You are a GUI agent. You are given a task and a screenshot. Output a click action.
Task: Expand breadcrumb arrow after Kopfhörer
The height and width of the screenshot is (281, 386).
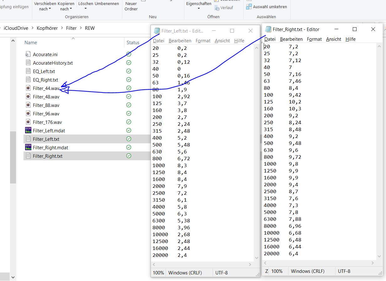pos(62,28)
